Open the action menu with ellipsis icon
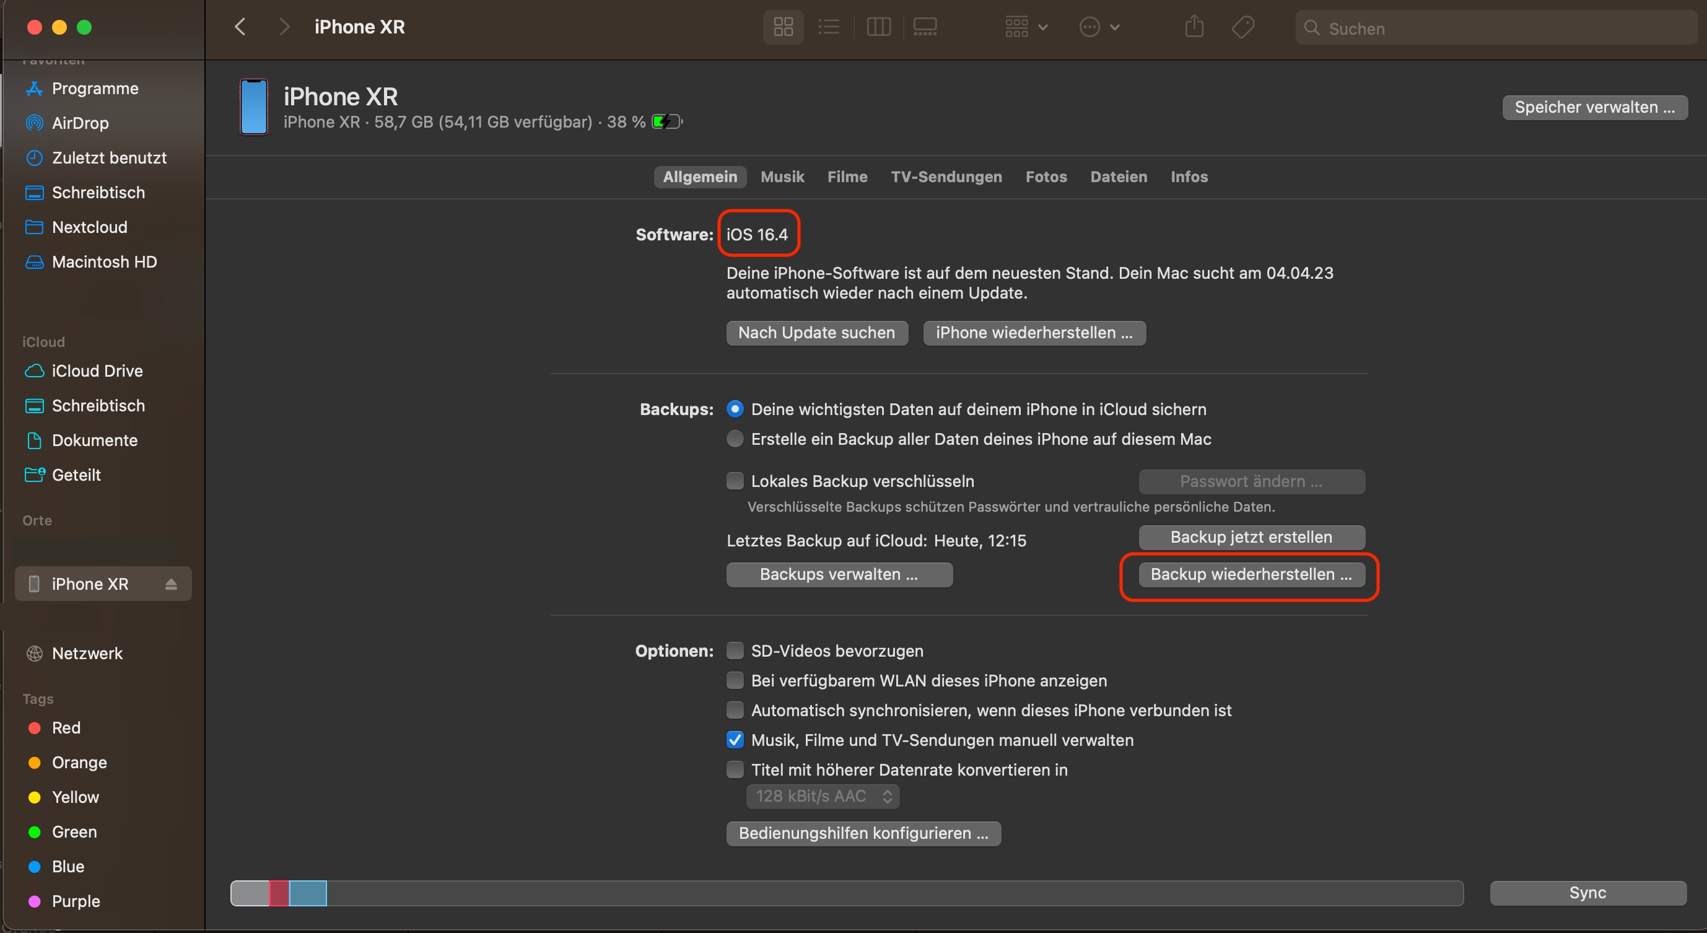1707x933 pixels. click(1099, 27)
